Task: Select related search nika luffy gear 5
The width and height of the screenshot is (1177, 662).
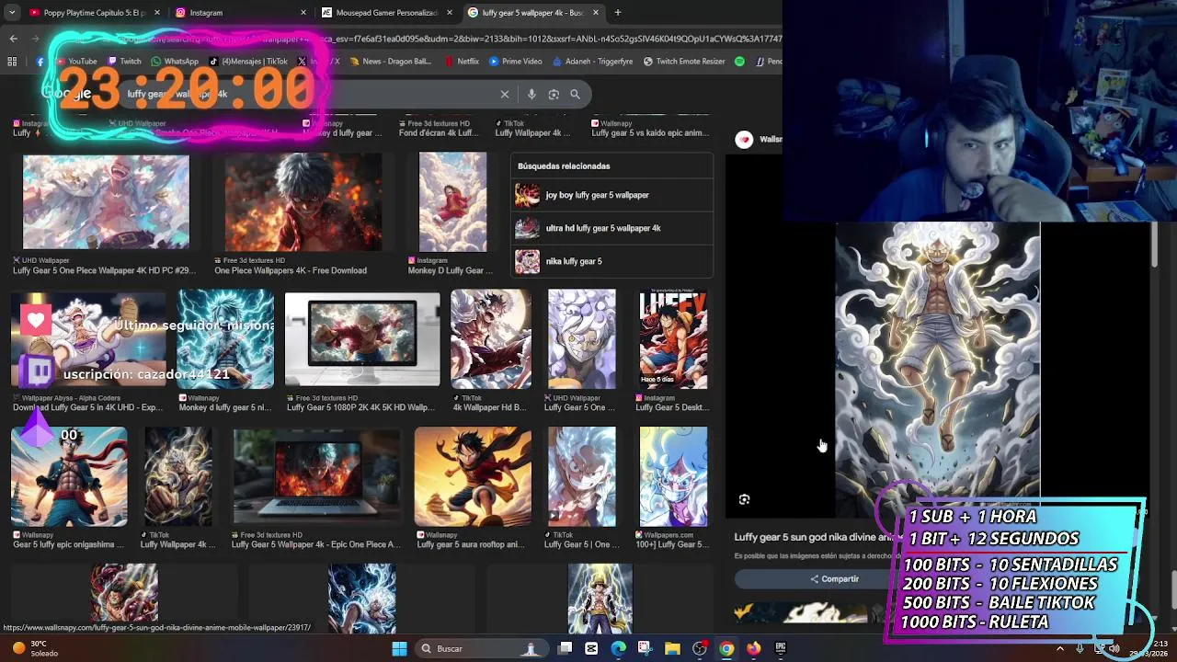Action: click(x=611, y=261)
